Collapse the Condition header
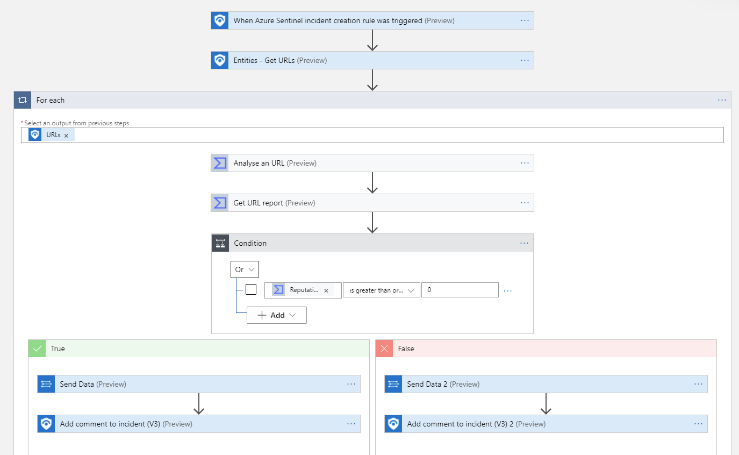Image resolution: width=739 pixels, height=455 pixels. pyautogui.click(x=372, y=243)
